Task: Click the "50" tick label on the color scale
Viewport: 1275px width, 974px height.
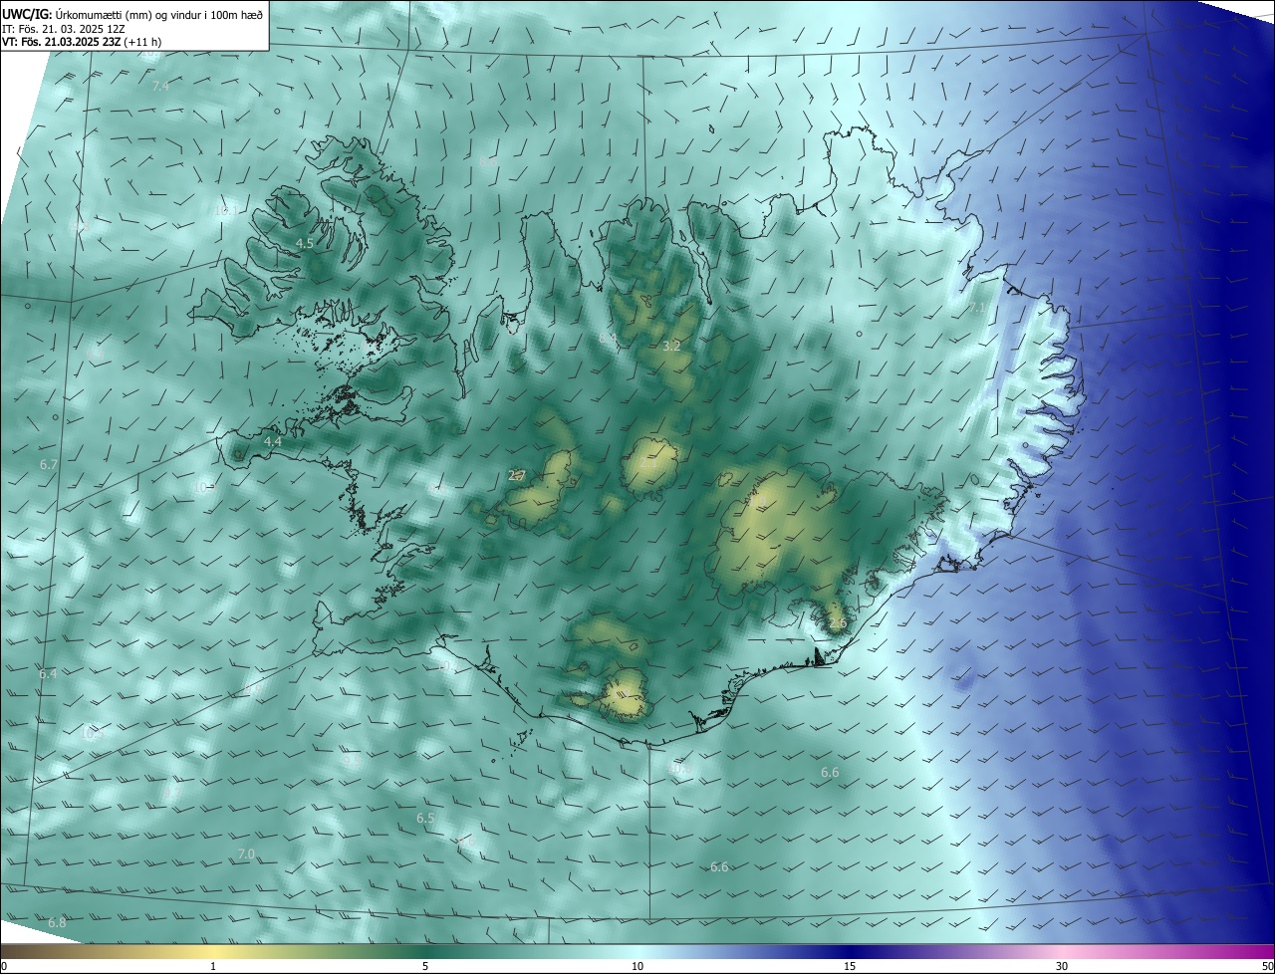Action: point(1266,966)
